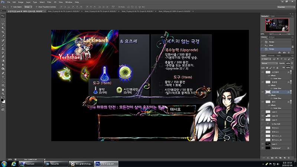Open Internet Explorer from the taskbar
297x167 pixels.
14,164
